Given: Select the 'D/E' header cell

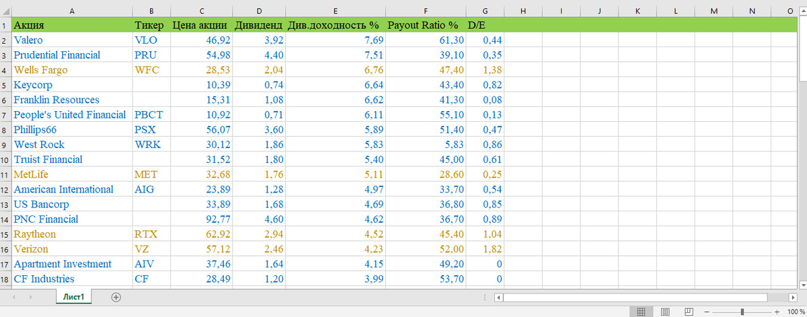Looking at the screenshot, I should [x=485, y=25].
